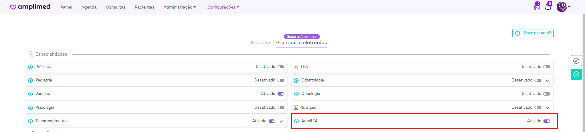Image resolution: width=585 pixels, height=132 pixels.
Task: Click the notifications bell icon
Action: (x=548, y=7)
